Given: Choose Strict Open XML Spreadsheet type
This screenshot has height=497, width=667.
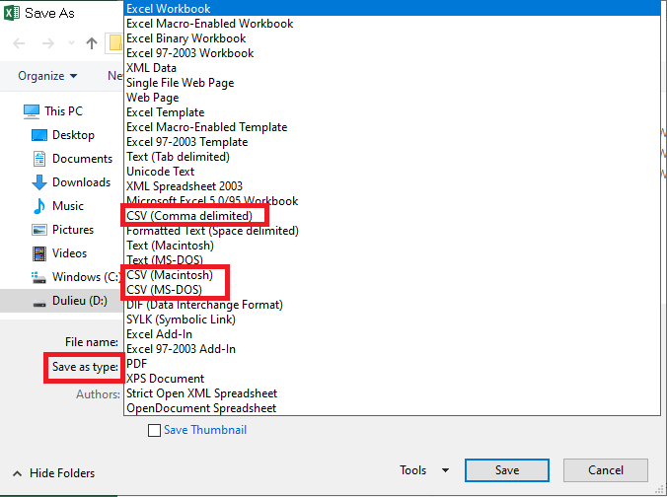Looking at the screenshot, I should point(392,393).
